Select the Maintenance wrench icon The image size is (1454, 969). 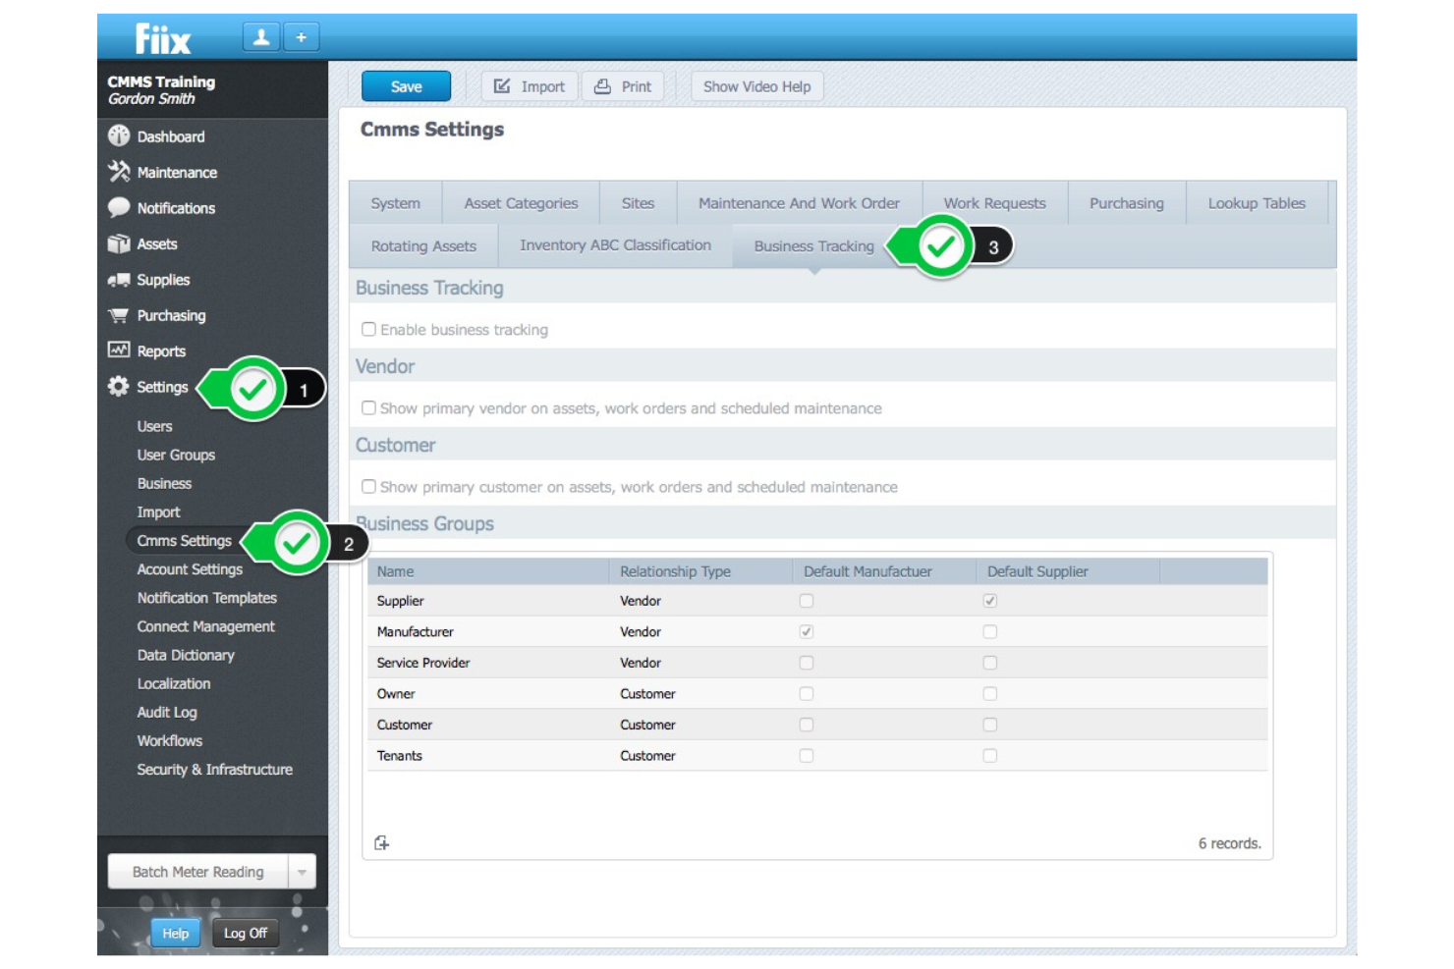pos(118,172)
